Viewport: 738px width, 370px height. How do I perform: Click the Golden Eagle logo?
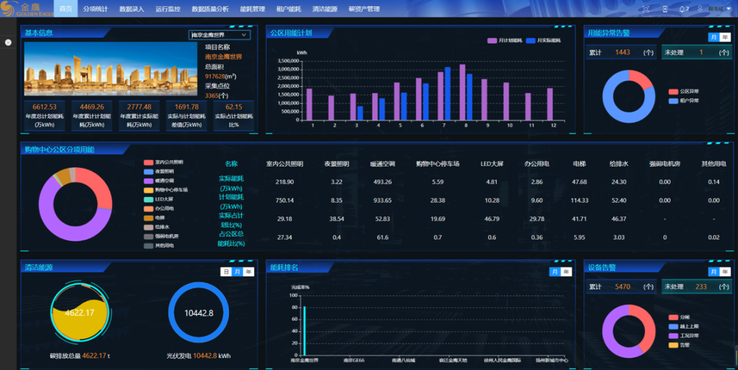tap(25, 8)
